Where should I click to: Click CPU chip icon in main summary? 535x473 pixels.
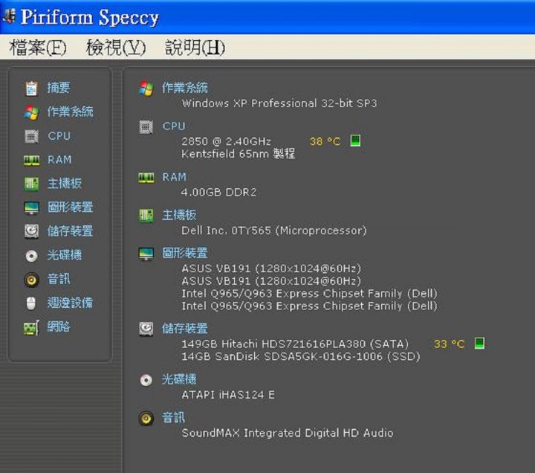click(146, 127)
